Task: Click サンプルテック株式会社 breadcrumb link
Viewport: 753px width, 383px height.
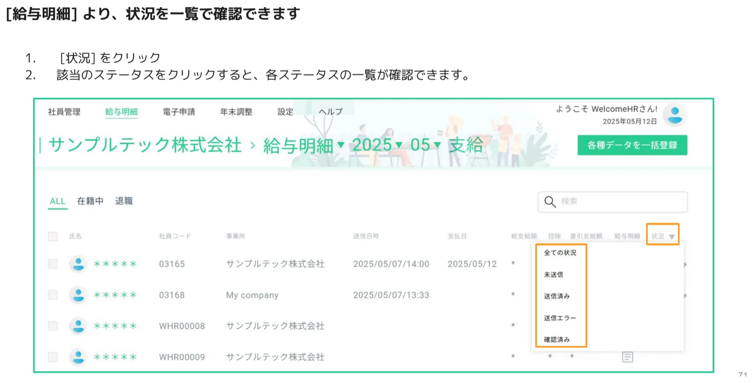Action: [145, 145]
